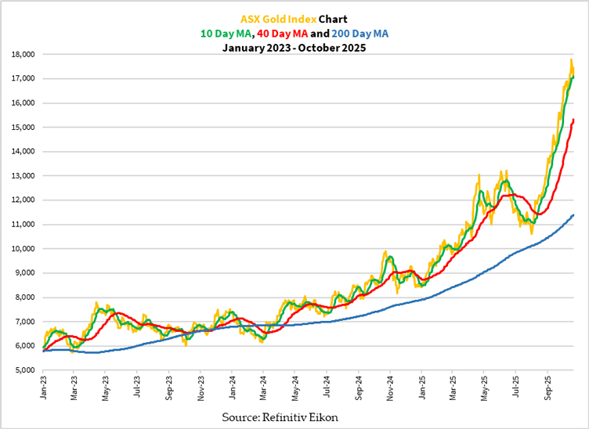The width and height of the screenshot is (589, 429).
Task: Click the Jul-23 x-axis date label
Action: (137, 388)
